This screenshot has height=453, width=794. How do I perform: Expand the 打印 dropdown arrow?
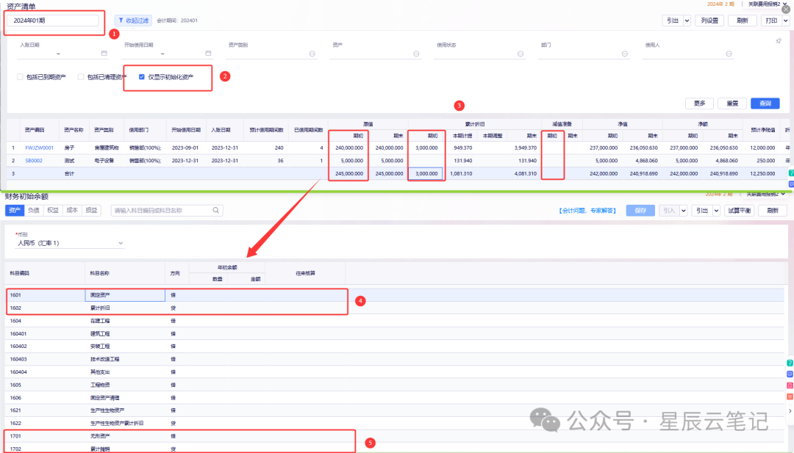tap(785, 21)
